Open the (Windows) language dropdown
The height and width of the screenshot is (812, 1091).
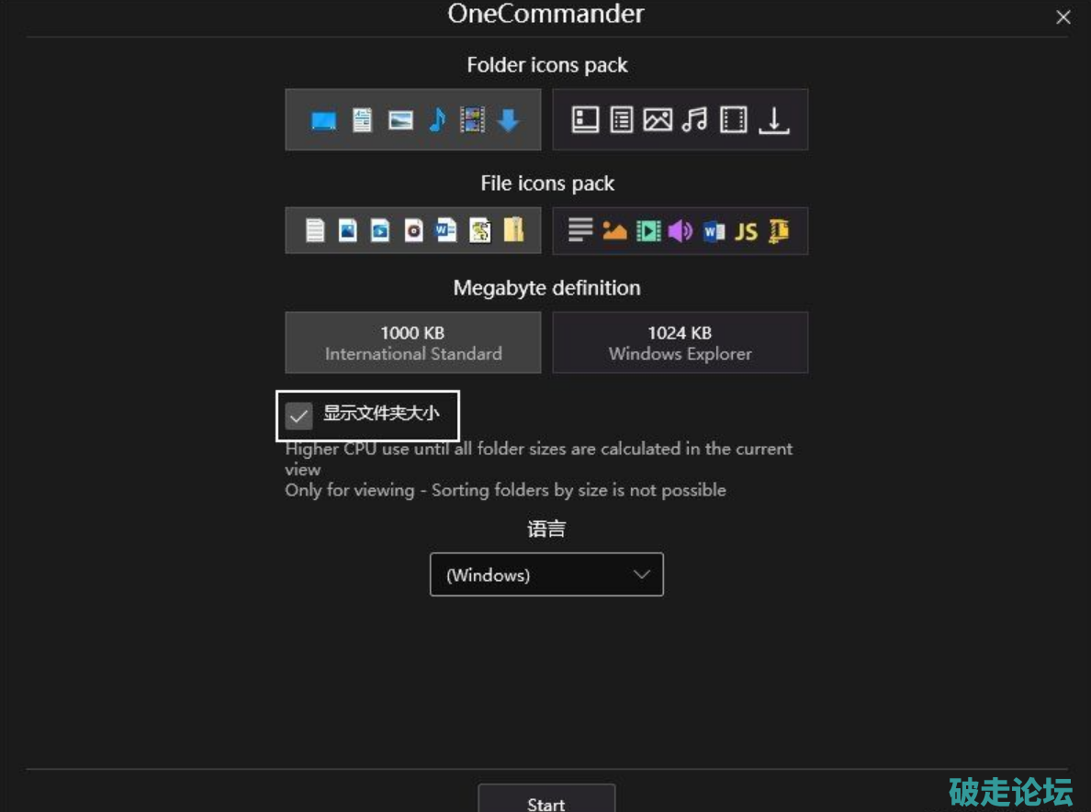[545, 575]
